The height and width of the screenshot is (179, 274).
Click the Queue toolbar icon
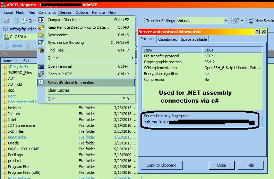pos(25,21)
